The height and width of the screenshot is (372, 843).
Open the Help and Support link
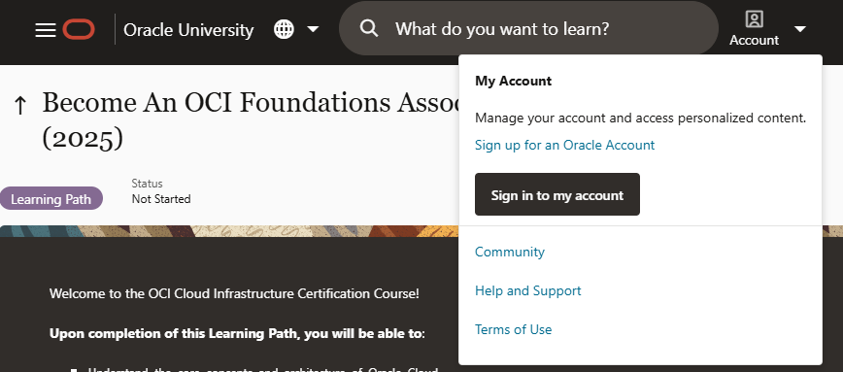[x=528, y=290]
